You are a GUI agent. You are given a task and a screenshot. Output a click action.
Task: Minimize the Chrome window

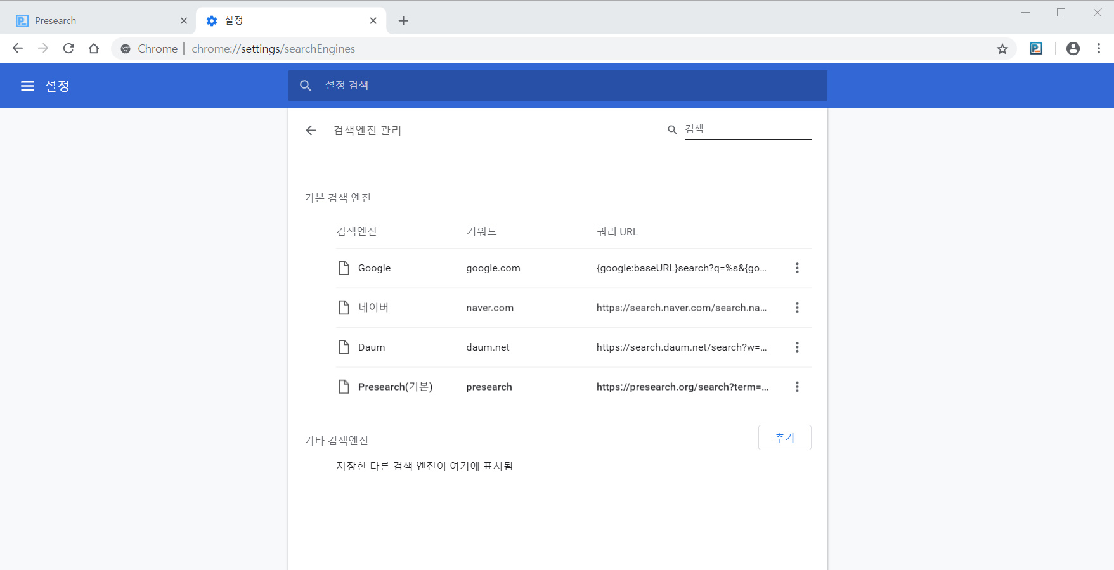tap(1025, 13)
